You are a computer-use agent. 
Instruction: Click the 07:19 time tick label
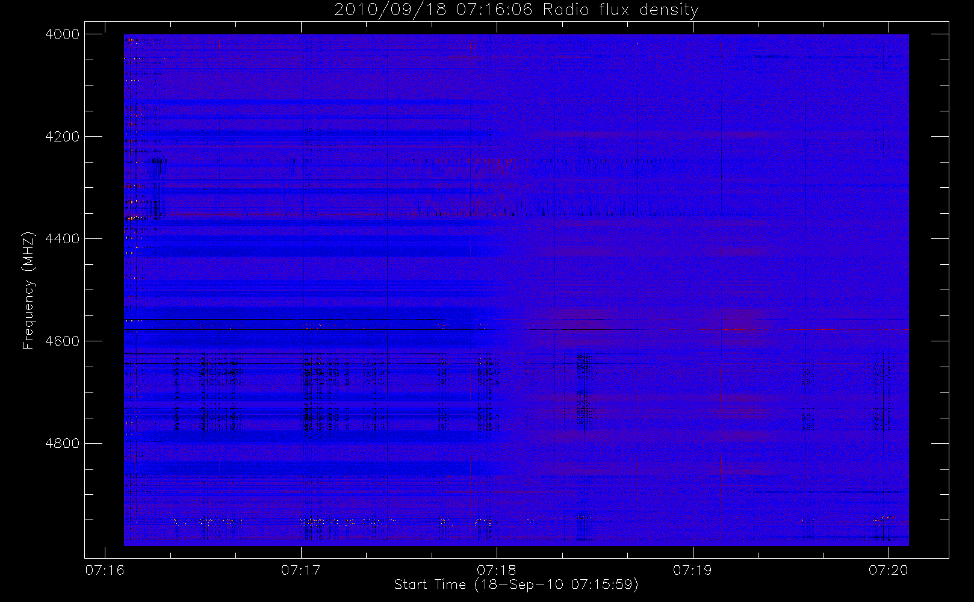click(x=692, y=570)
